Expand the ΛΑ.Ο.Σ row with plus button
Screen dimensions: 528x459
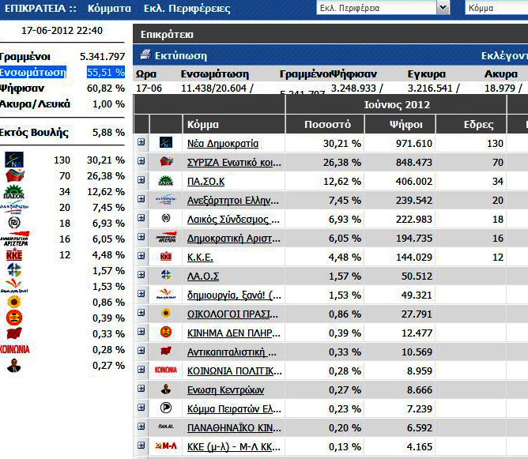point(141,276)
